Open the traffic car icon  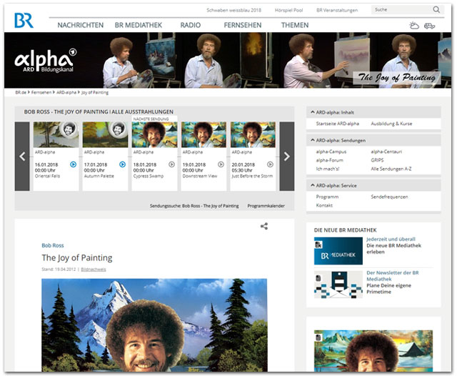click(x=429, y=26)
